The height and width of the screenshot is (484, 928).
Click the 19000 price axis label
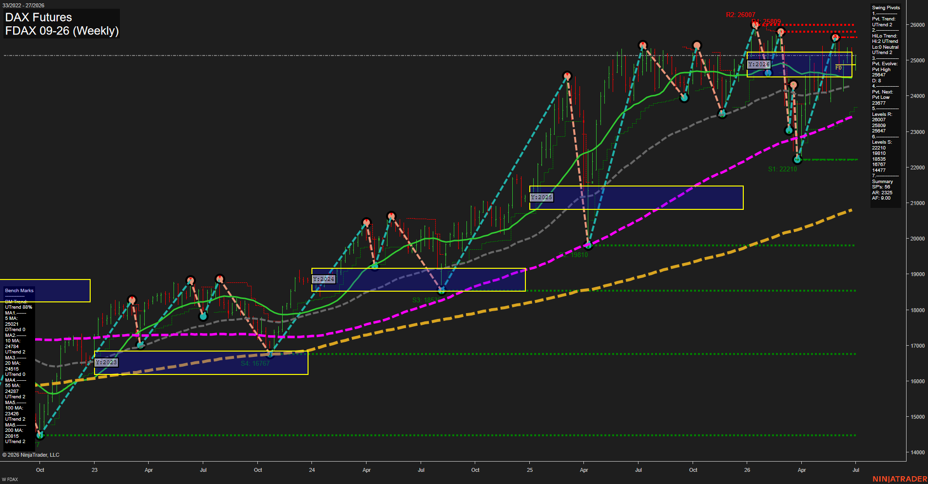[x=918, y=274]
